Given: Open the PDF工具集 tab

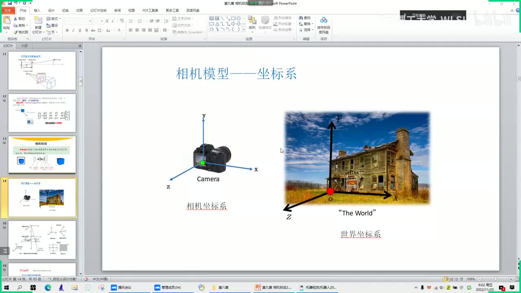Looking at the screenshot, I should pos(150,10).
